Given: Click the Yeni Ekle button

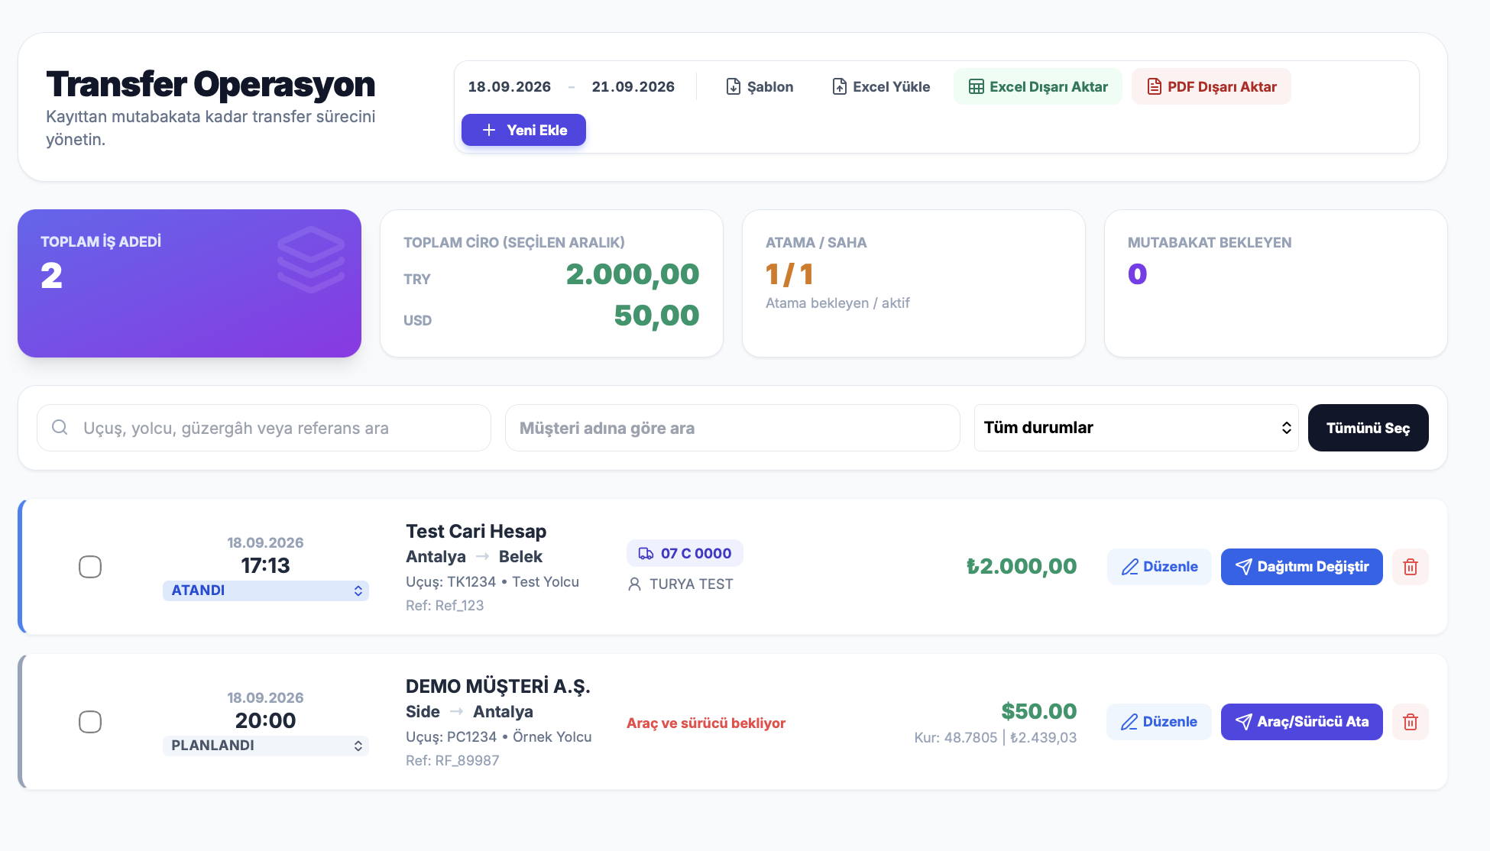Looking at the screenshot, I should tap(523, 130).
